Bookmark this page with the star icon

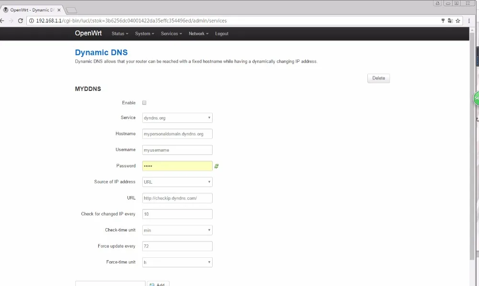coord(457,21)
